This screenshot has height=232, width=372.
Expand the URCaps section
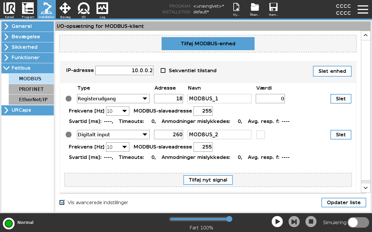(x=28, y=110)
